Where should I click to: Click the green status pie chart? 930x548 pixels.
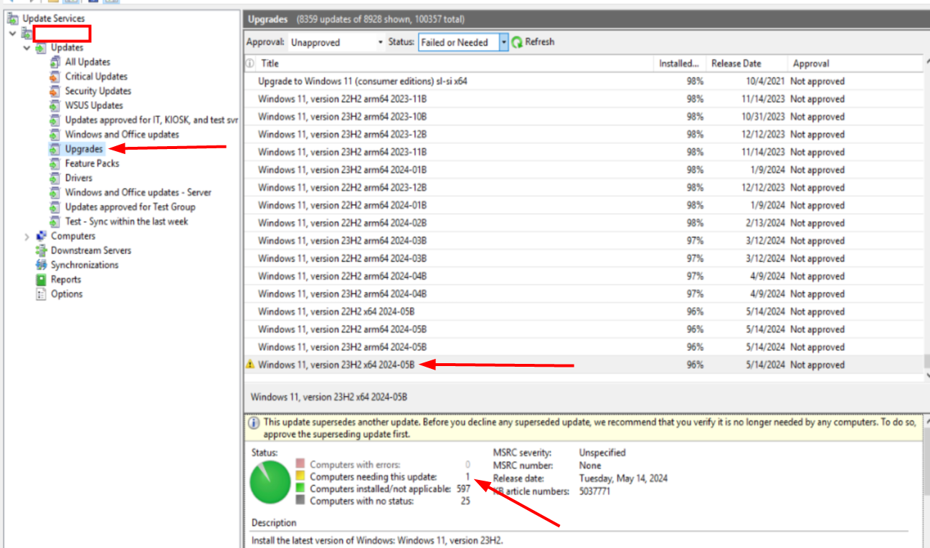(270, 482)
